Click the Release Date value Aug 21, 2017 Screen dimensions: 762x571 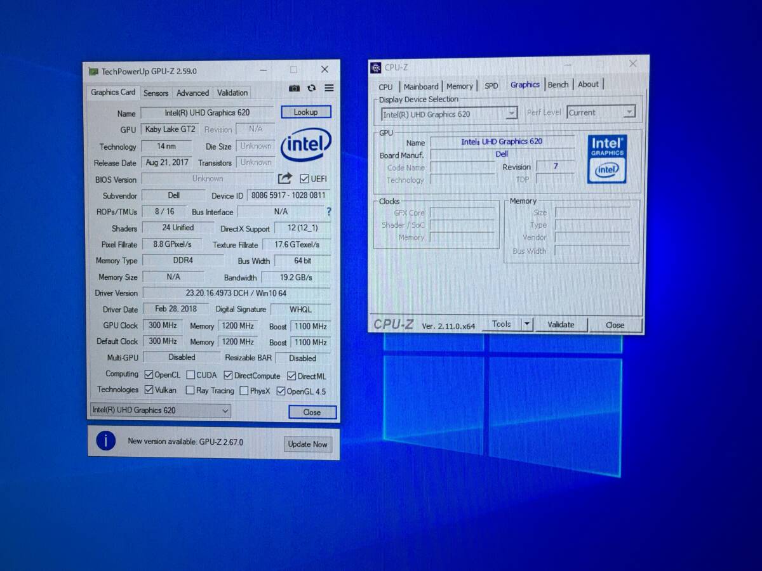point(166,162)
